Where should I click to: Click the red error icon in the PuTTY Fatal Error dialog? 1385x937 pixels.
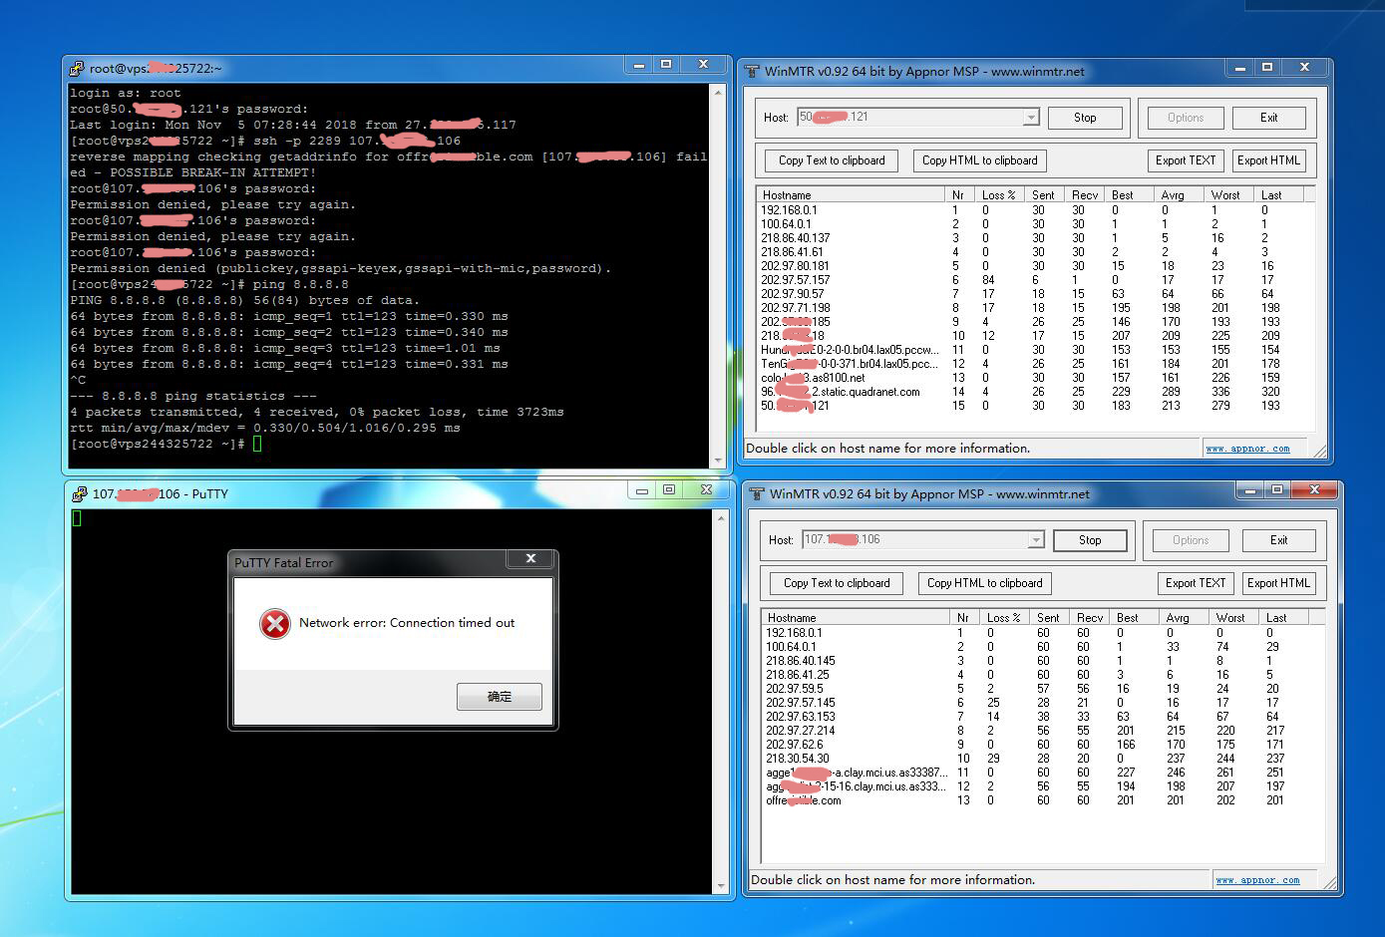tap(274, 623)
